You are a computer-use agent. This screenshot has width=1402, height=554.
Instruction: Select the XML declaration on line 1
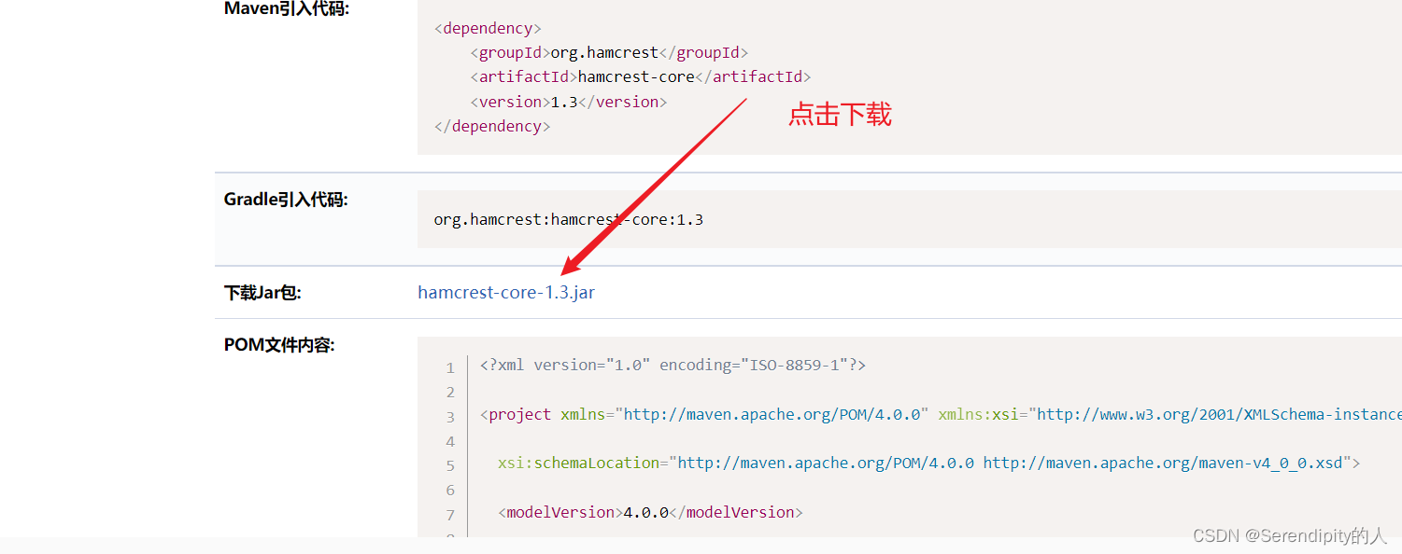coord(673,365)
